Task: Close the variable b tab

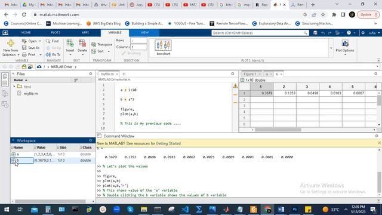Action: (x=281, y=74)
